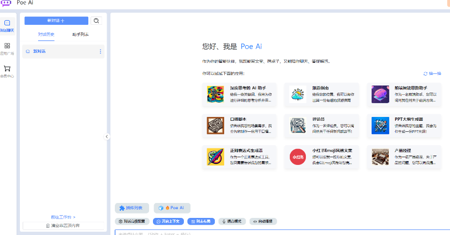Screen dimensions: 450x235
Task: Toggle the 开启上下文 context option
Action: [168, 222]
